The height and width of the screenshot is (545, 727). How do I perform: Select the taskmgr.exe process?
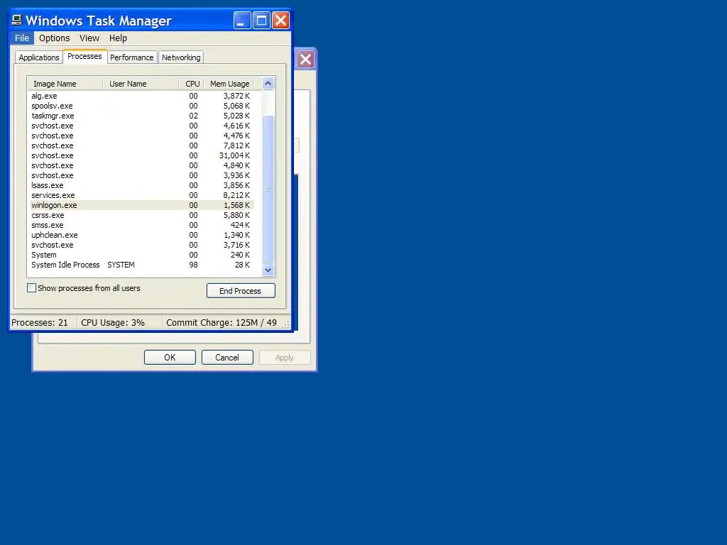point(141,116)
